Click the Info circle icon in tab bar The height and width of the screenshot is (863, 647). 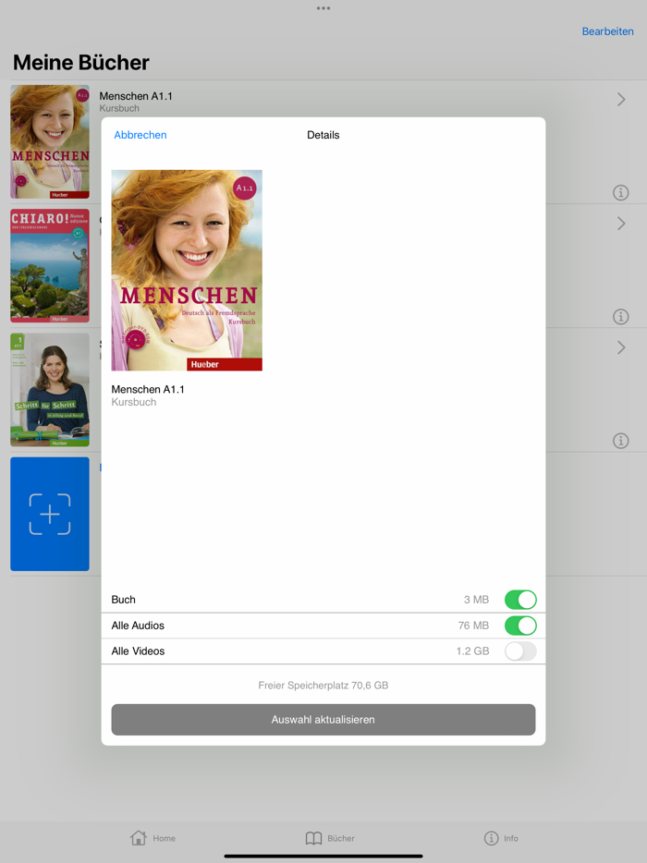coord(491,838)
